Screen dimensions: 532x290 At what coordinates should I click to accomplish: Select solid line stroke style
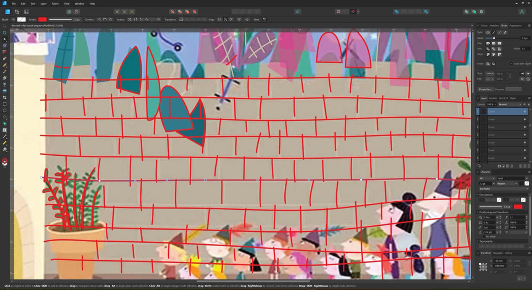493,32
